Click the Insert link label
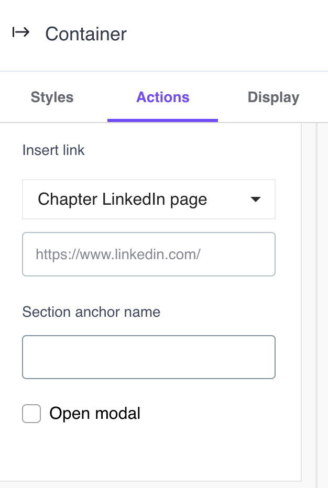The image size is (328, 488). pos(53,150)
